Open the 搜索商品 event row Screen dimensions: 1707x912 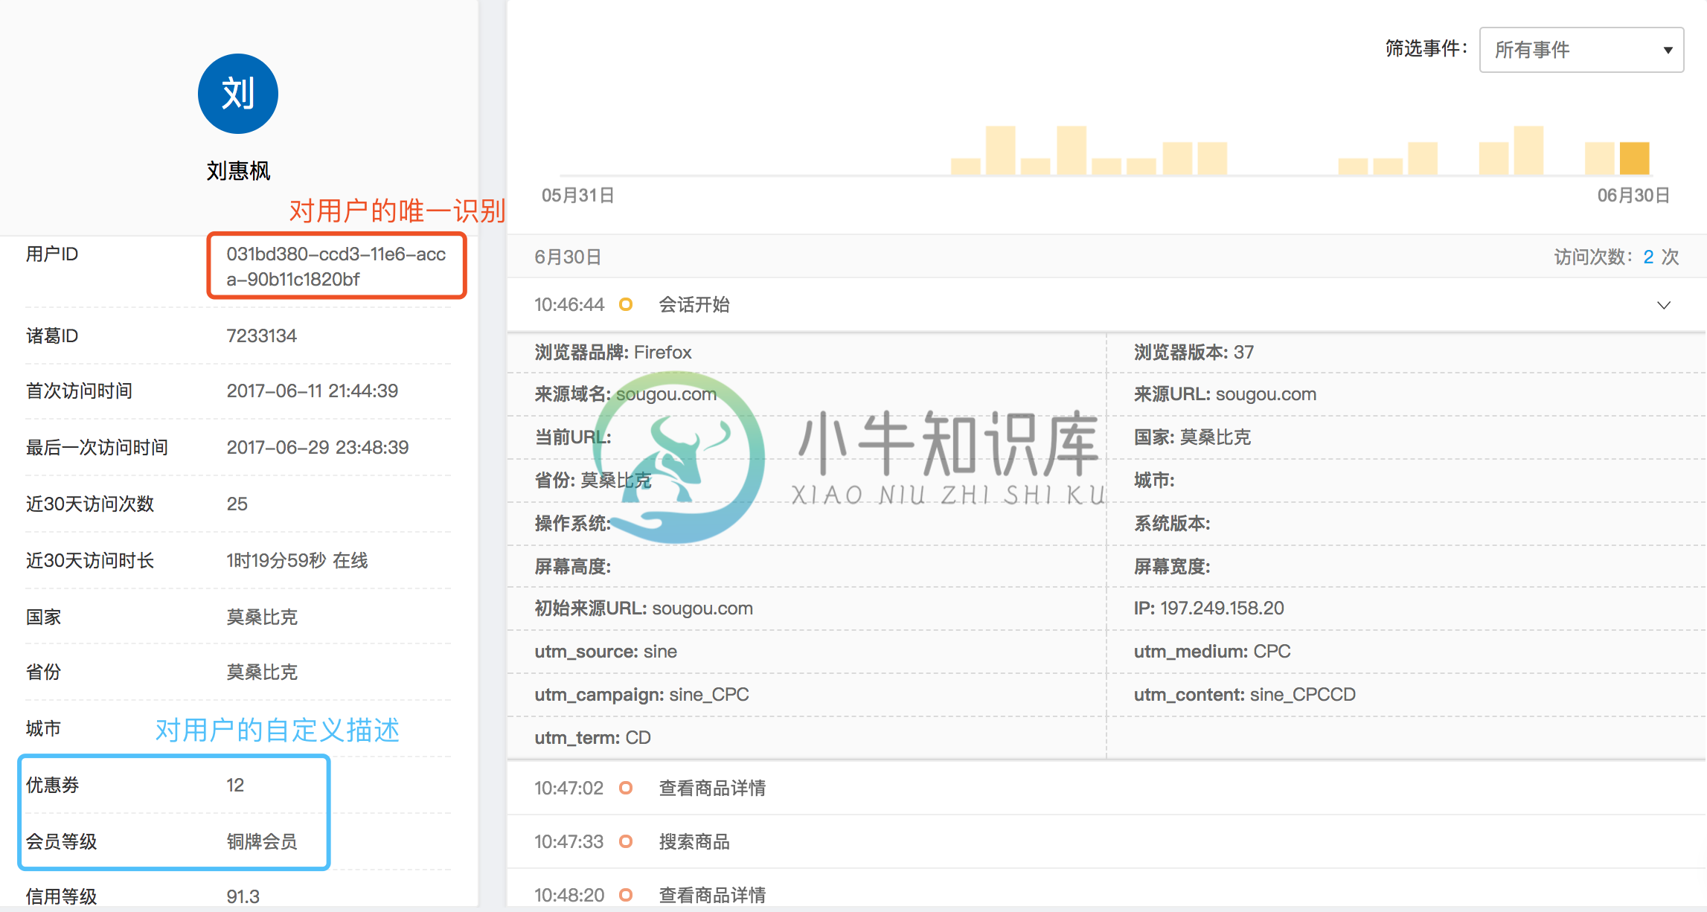[1106, 841]
